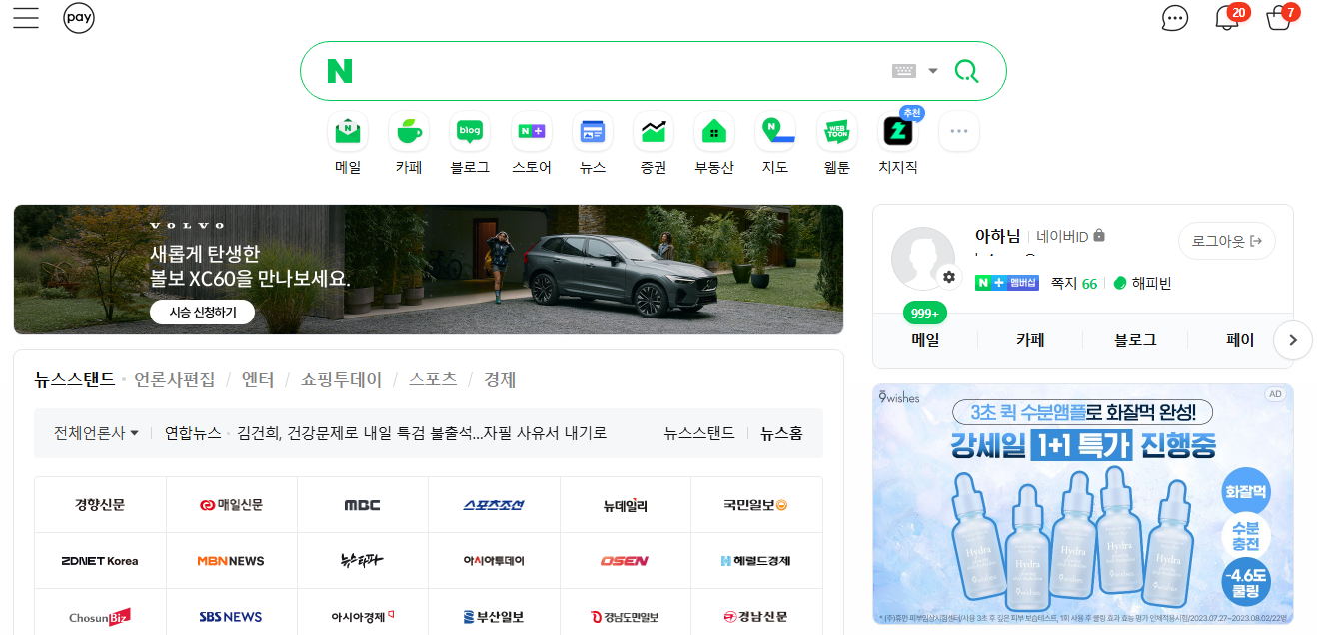Open the 부동산 shortcut icon

(714, 131)
